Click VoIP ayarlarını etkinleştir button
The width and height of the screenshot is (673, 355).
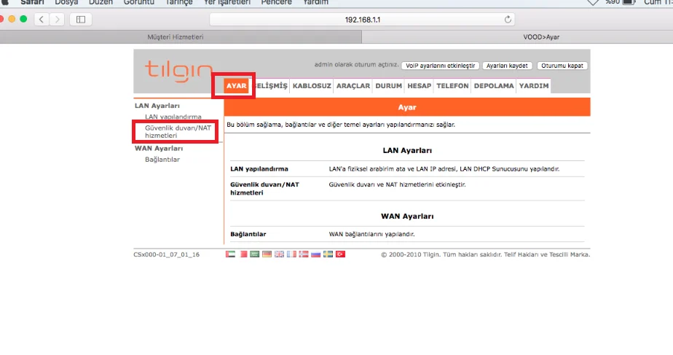pos(440,66)
